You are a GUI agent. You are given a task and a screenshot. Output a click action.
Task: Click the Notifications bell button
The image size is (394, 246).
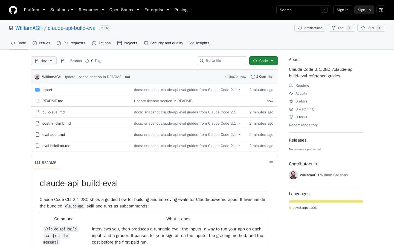(310, 28)
